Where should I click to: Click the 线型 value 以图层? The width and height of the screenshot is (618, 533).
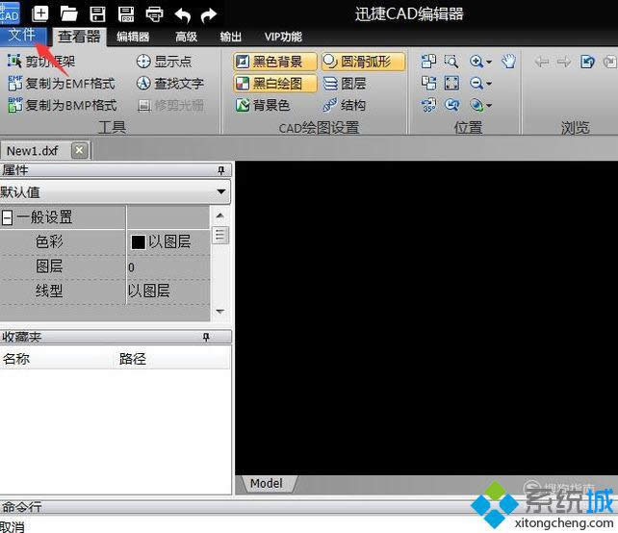point(167,291)
